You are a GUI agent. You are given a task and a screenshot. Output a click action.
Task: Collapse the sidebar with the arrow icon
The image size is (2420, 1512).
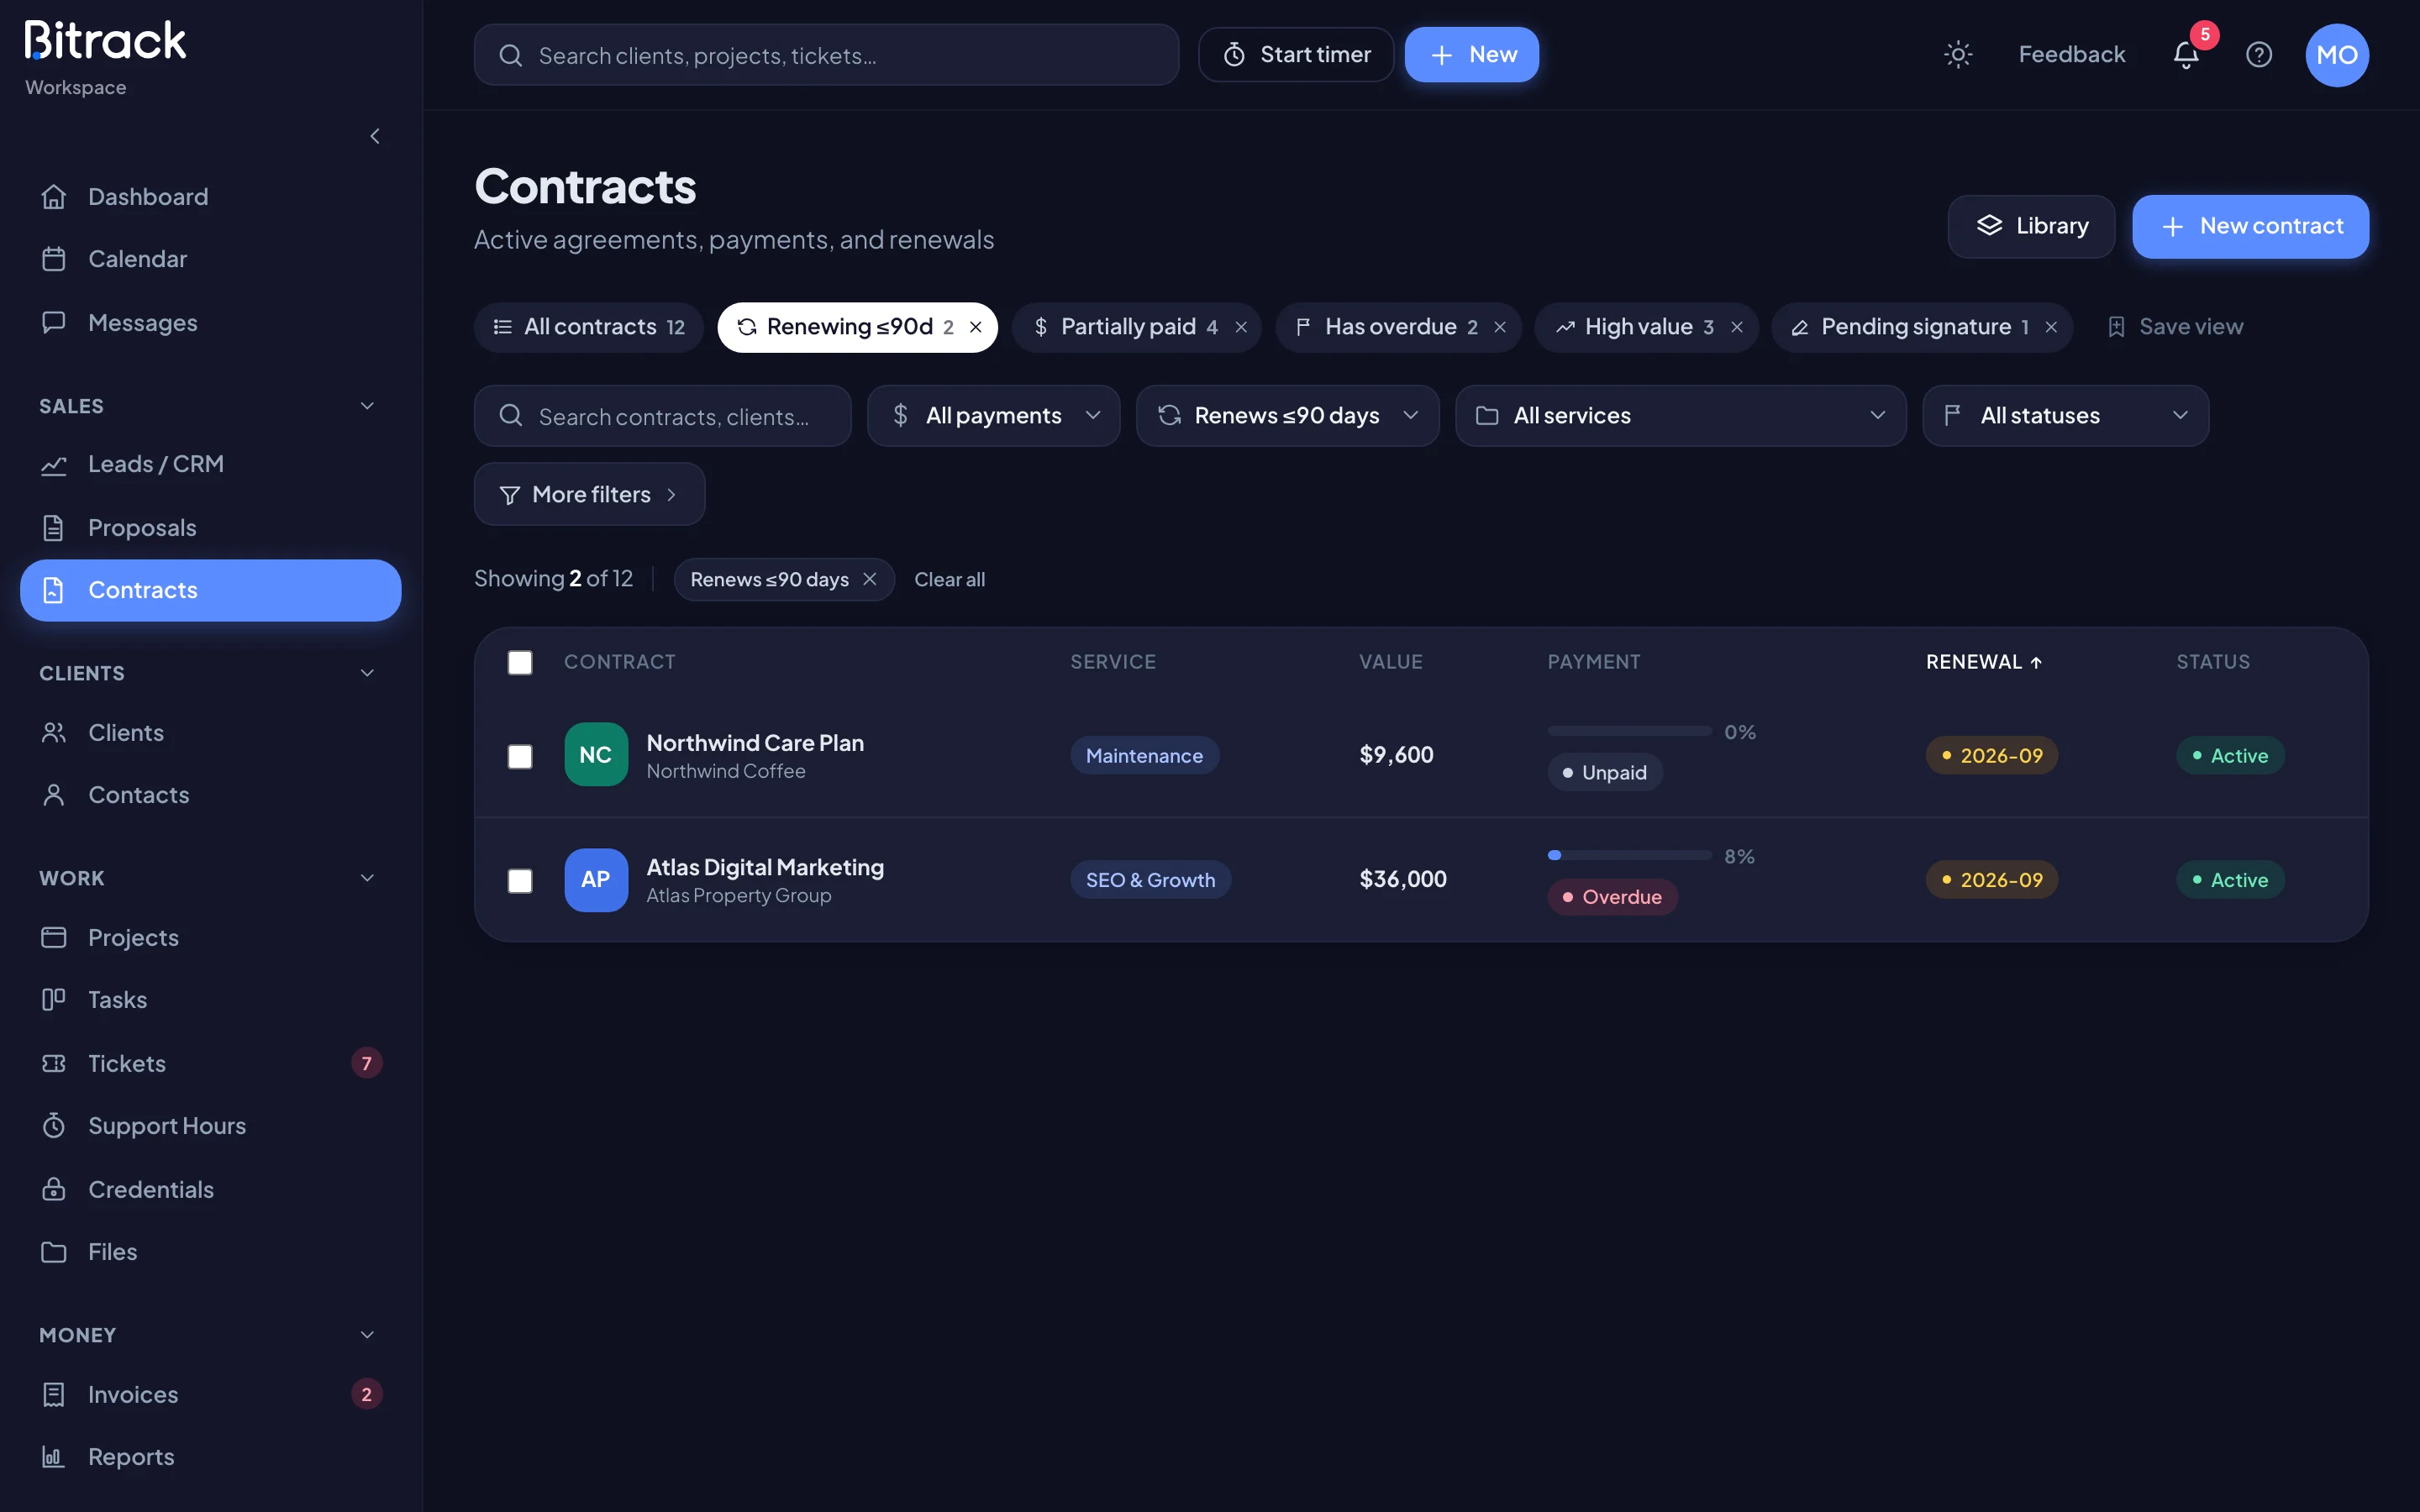375,136
